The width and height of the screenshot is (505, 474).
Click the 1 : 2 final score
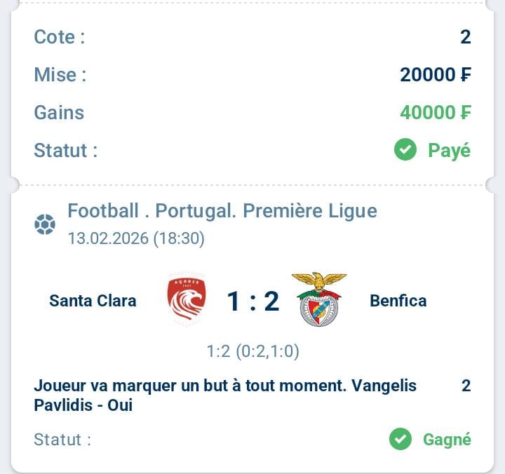pos(252,301)
